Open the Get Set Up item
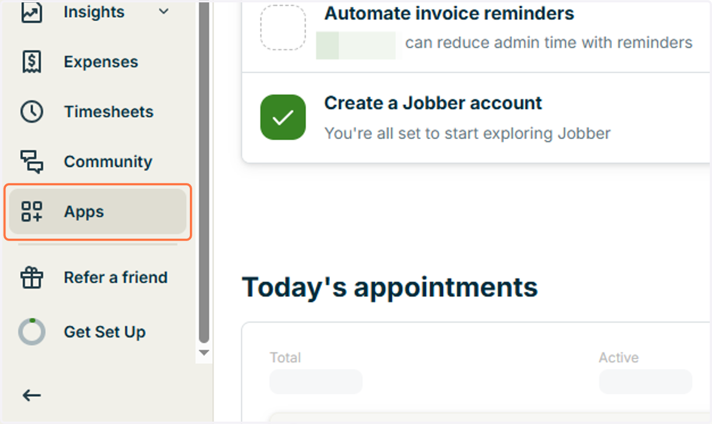This screenshot has height=424, width=712. tap(104, 332)
